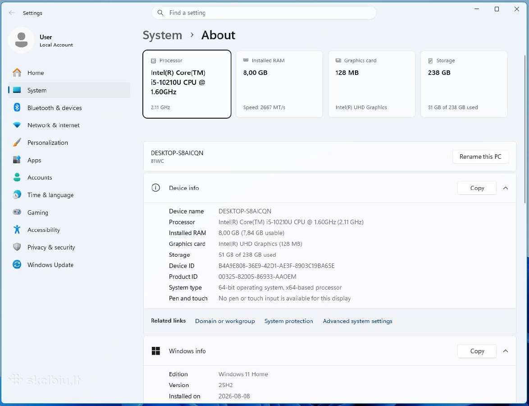Screen dimensions: 529x406
Task: Click the Find a setting search box
Action: (x=264, y=13)
